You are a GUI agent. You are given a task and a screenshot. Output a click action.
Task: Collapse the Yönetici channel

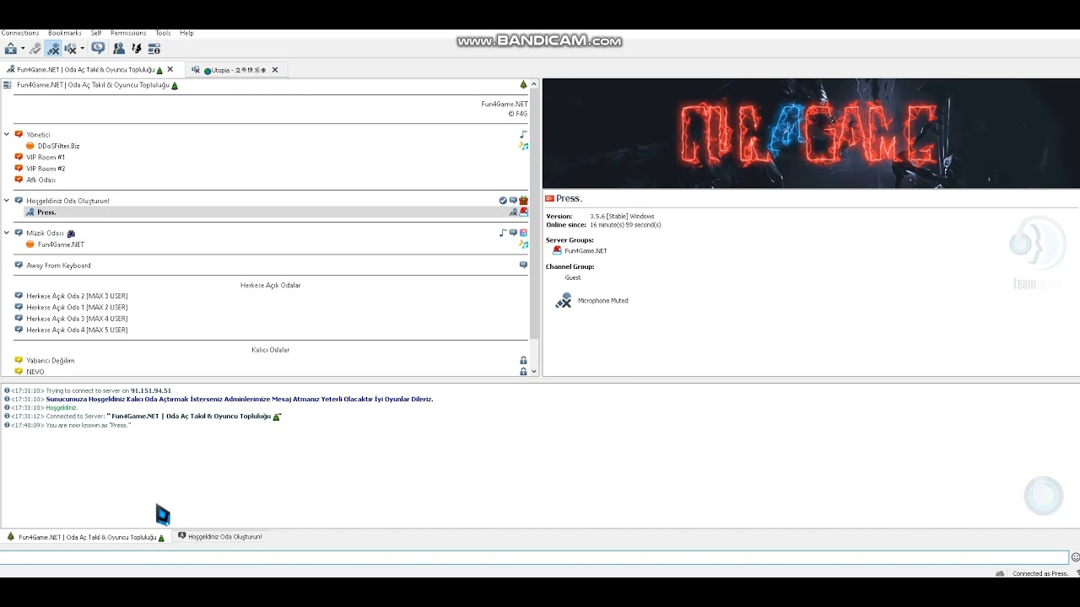click(x=7, y=134)
